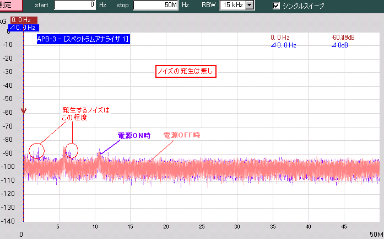Open the RBW 15 kHz dropdown arrow

(250, 5)
